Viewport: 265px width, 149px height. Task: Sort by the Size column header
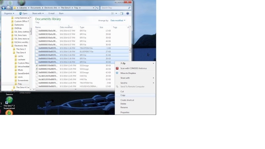pyautogui.click(x=105, y=27)
